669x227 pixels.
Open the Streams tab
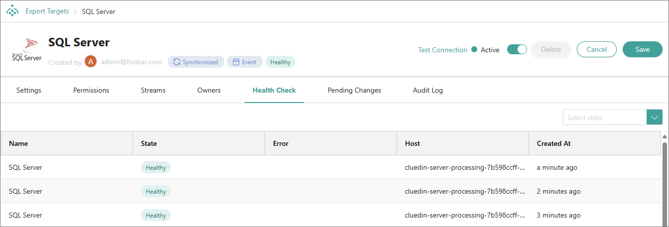coord(153,90)
